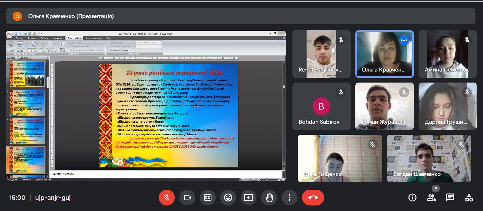483x211 pixels.
Task: Open the Activities shapes icon
Action: click(x=469, y=198)
